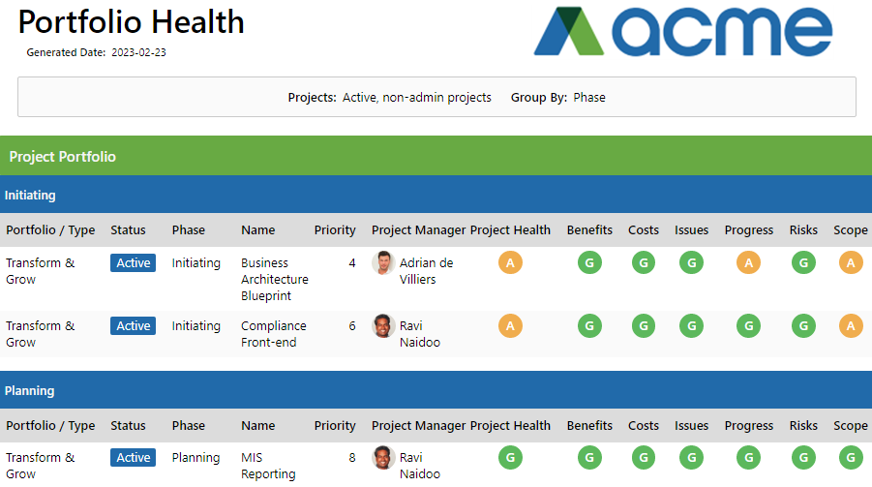Click Ravi Naidoo's avatar for Compliance Front-end

pos(383,326)
